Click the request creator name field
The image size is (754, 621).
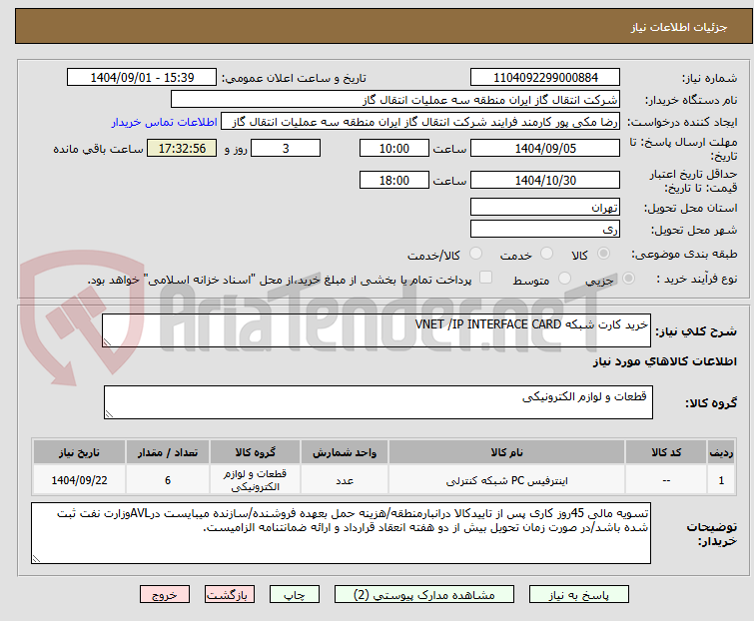pyautogui.click(x=420, y=122)
